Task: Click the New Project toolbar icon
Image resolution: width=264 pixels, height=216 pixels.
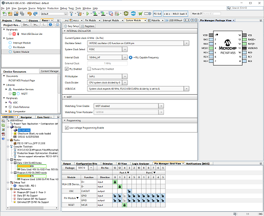Action: (x=10, y=14)
